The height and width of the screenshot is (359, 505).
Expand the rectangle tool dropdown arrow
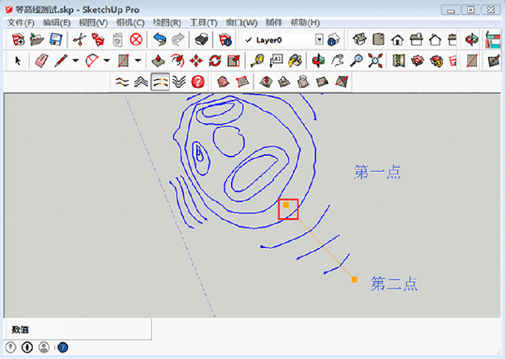138,61
